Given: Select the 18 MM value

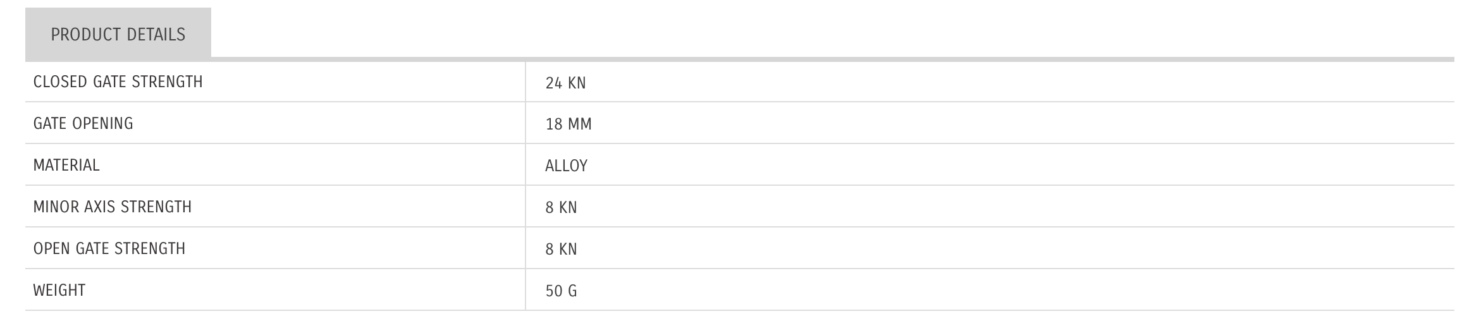Looking at the screenshot, I should pyautogui.click(x=568, y=124).
